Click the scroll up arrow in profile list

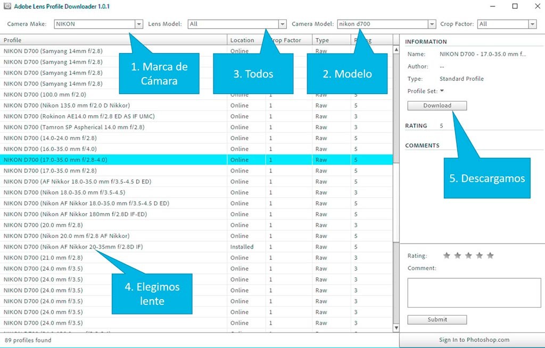[x=396, y=50]
